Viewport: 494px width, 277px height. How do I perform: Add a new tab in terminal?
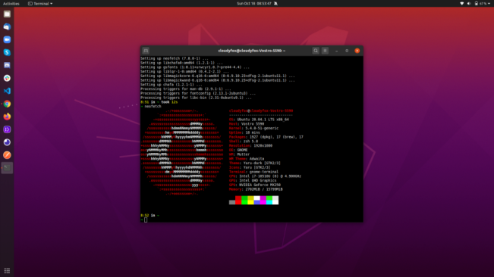point(146,51)
